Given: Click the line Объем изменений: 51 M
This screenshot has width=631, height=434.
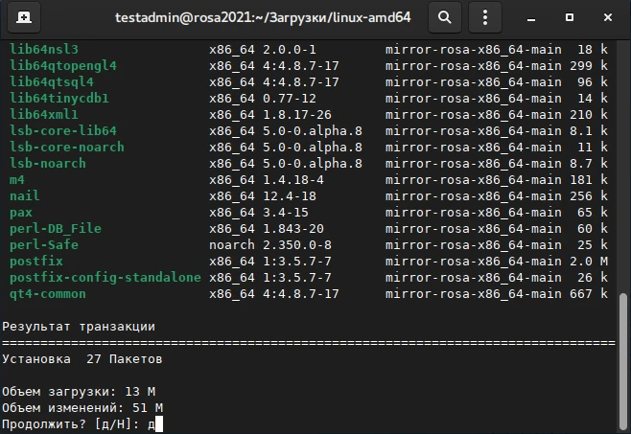Looking at the screenshot, I should coord(82,407).
